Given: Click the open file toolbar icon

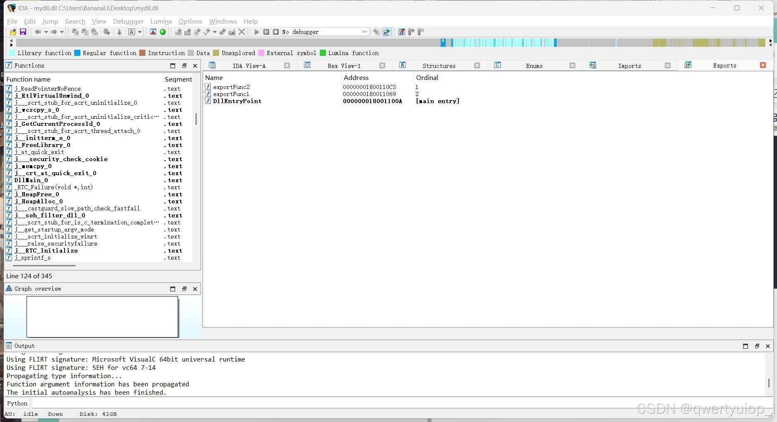Looking at the screenshot, I should pyautogui.click(x=13, y=32).
